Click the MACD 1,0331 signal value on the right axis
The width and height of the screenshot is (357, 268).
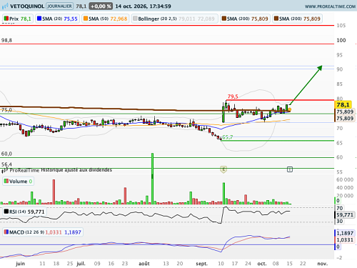coord(345,240)
